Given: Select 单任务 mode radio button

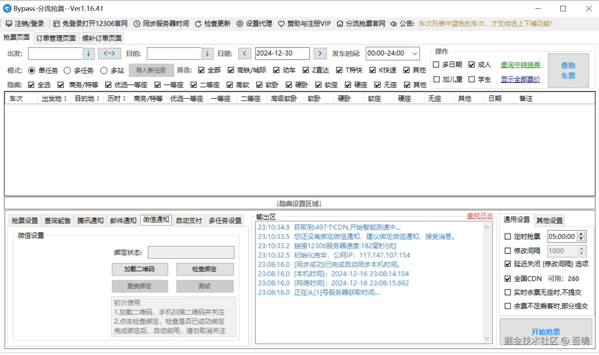Looking at the screenshot, I should [32, 70].
